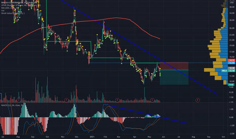Click the earnings 'E' marker in May 2021
The width and height of the screenshot is (236, 139).
point(152,100)
